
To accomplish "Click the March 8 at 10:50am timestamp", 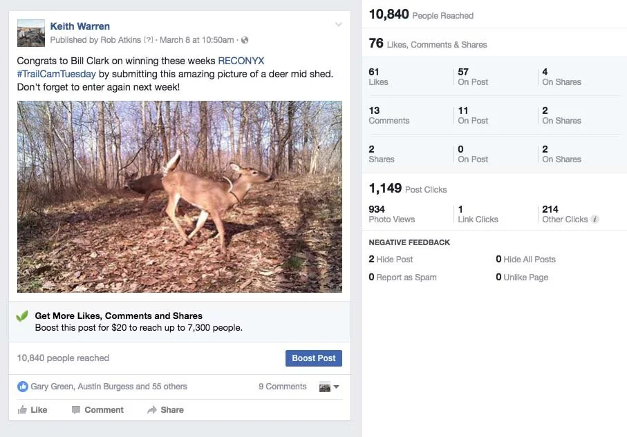I will (x=197, y=40).
